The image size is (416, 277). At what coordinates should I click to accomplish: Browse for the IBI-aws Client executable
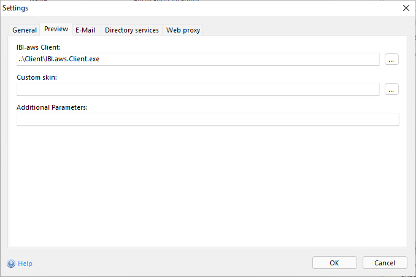click(x=392, y=59)
